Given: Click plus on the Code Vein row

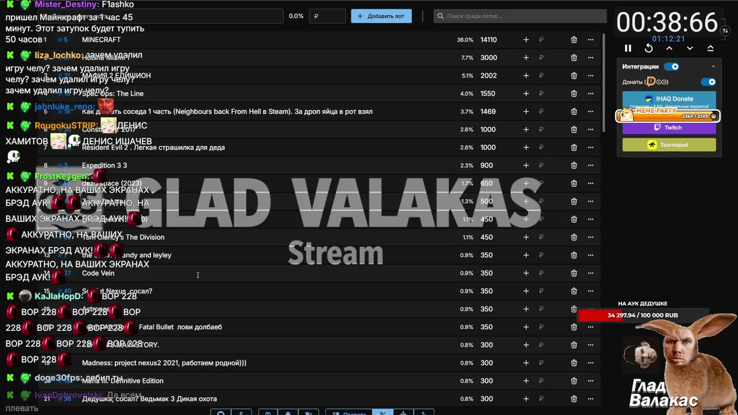Looking at the screenshot, I should click(526, 273).
